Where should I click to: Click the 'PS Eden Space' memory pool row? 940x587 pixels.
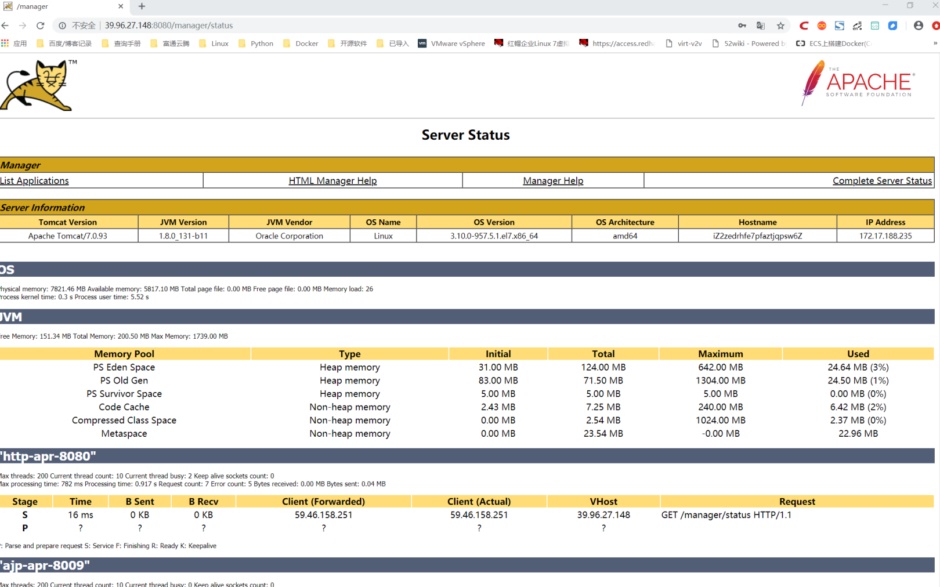pyautogui.click(x=467, y=367)
